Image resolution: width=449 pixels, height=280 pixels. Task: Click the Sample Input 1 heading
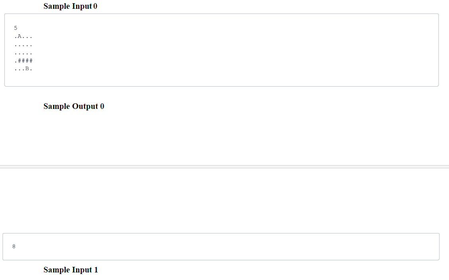[x=71, y=270]
